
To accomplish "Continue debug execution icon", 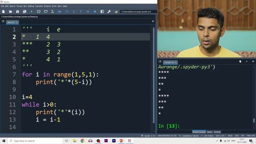I will click(x=88, y=12).
